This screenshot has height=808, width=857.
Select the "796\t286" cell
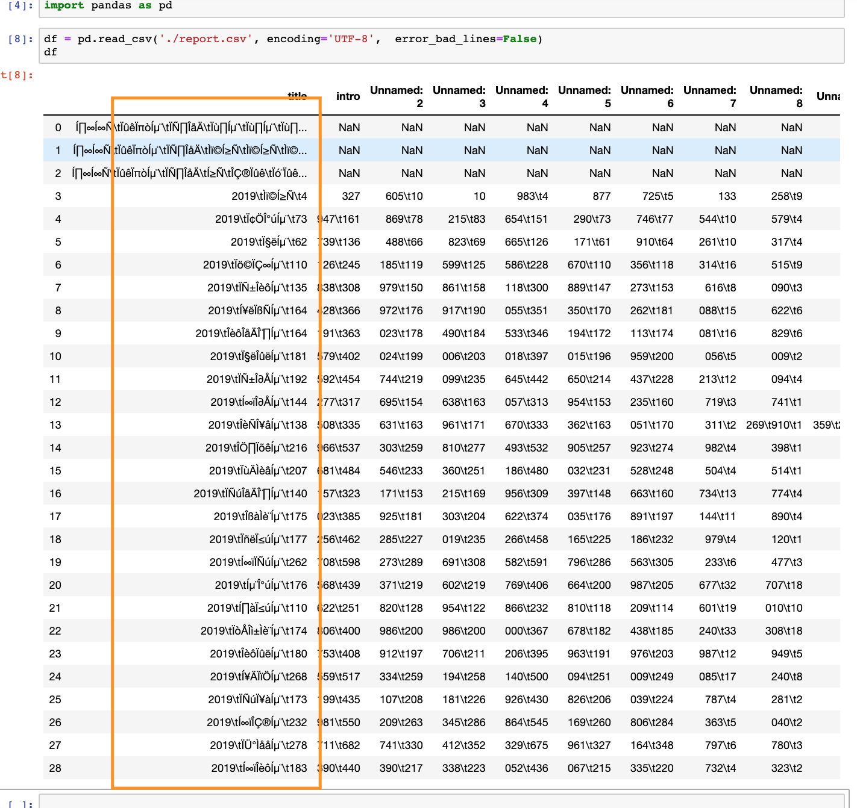pos(589,562)
